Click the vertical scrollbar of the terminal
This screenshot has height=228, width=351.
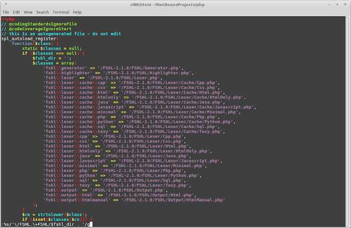pyautogui.click(x=347, y=122)
